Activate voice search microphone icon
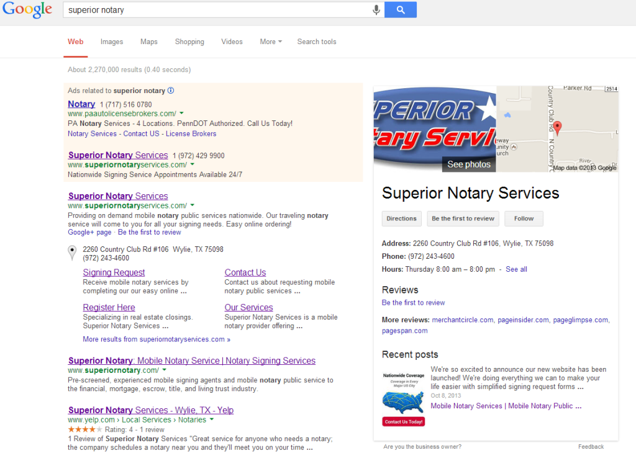This screenshot has width=636, height=453. tap(376, 10)
